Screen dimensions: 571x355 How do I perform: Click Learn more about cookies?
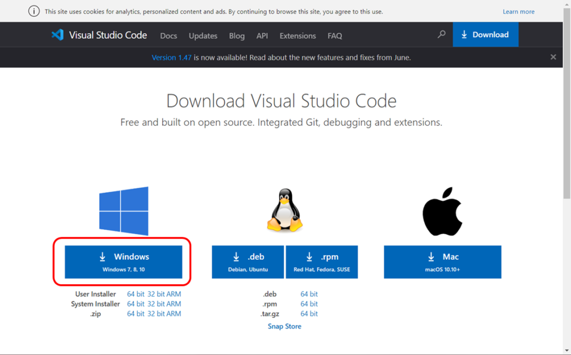pyautogui.click(x=519, y=12)
